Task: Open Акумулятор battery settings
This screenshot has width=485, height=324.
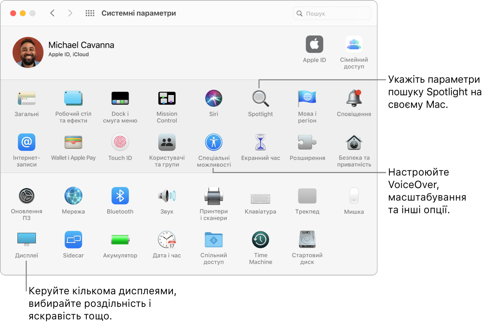Action: coord(120,240)
